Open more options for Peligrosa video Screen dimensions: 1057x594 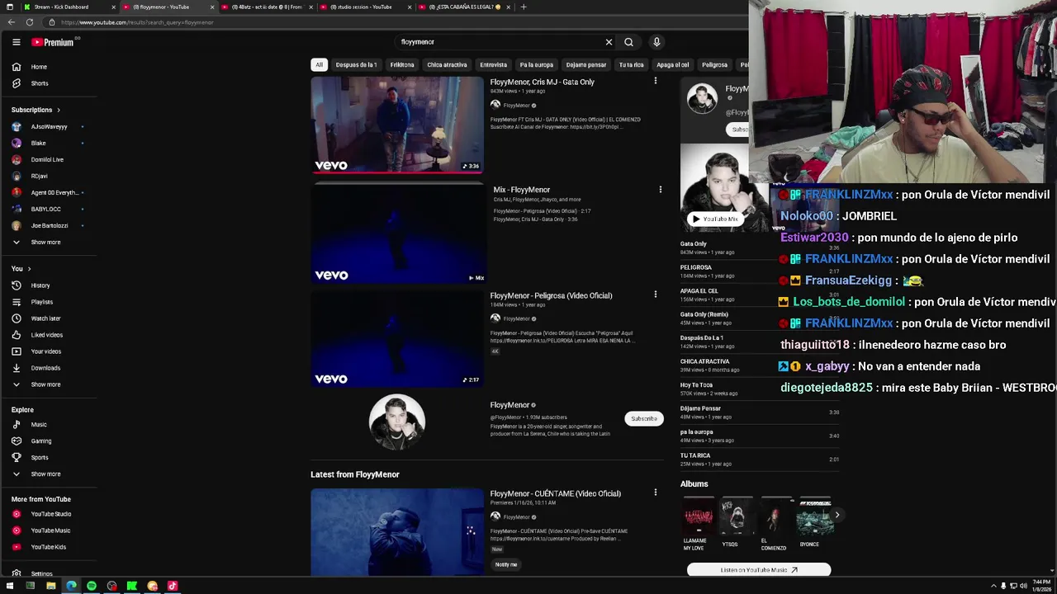656,295
